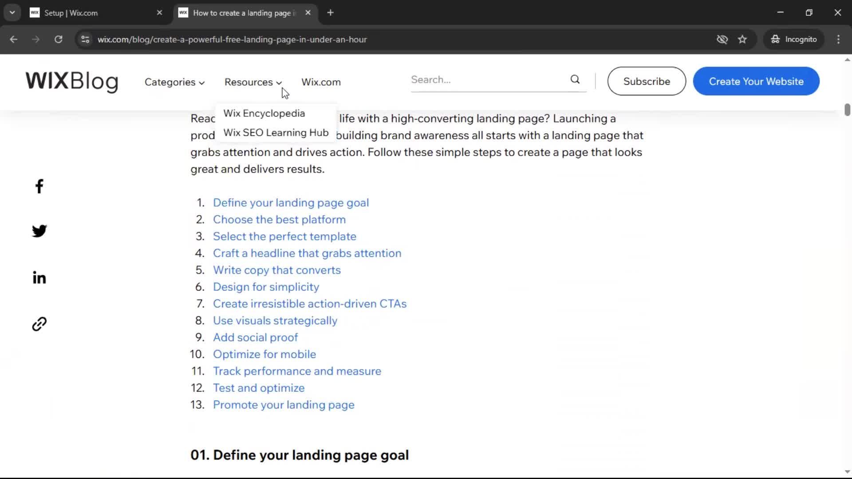Click the page vertical scrollbar thumb

[847, 110]
